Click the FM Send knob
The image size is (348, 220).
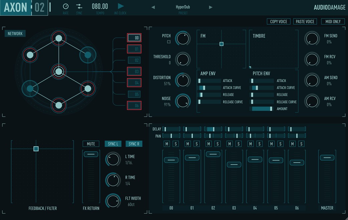click(x=312, y=39)
